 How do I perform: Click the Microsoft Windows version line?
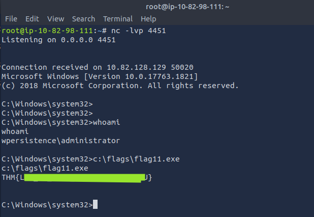[100, 76]
